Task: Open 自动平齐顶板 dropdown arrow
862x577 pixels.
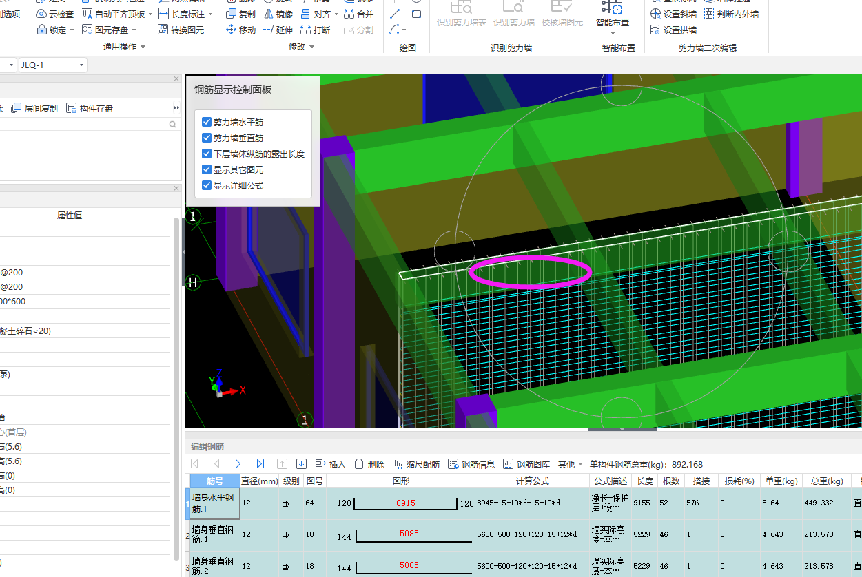Action: click(x=150, y=14)
